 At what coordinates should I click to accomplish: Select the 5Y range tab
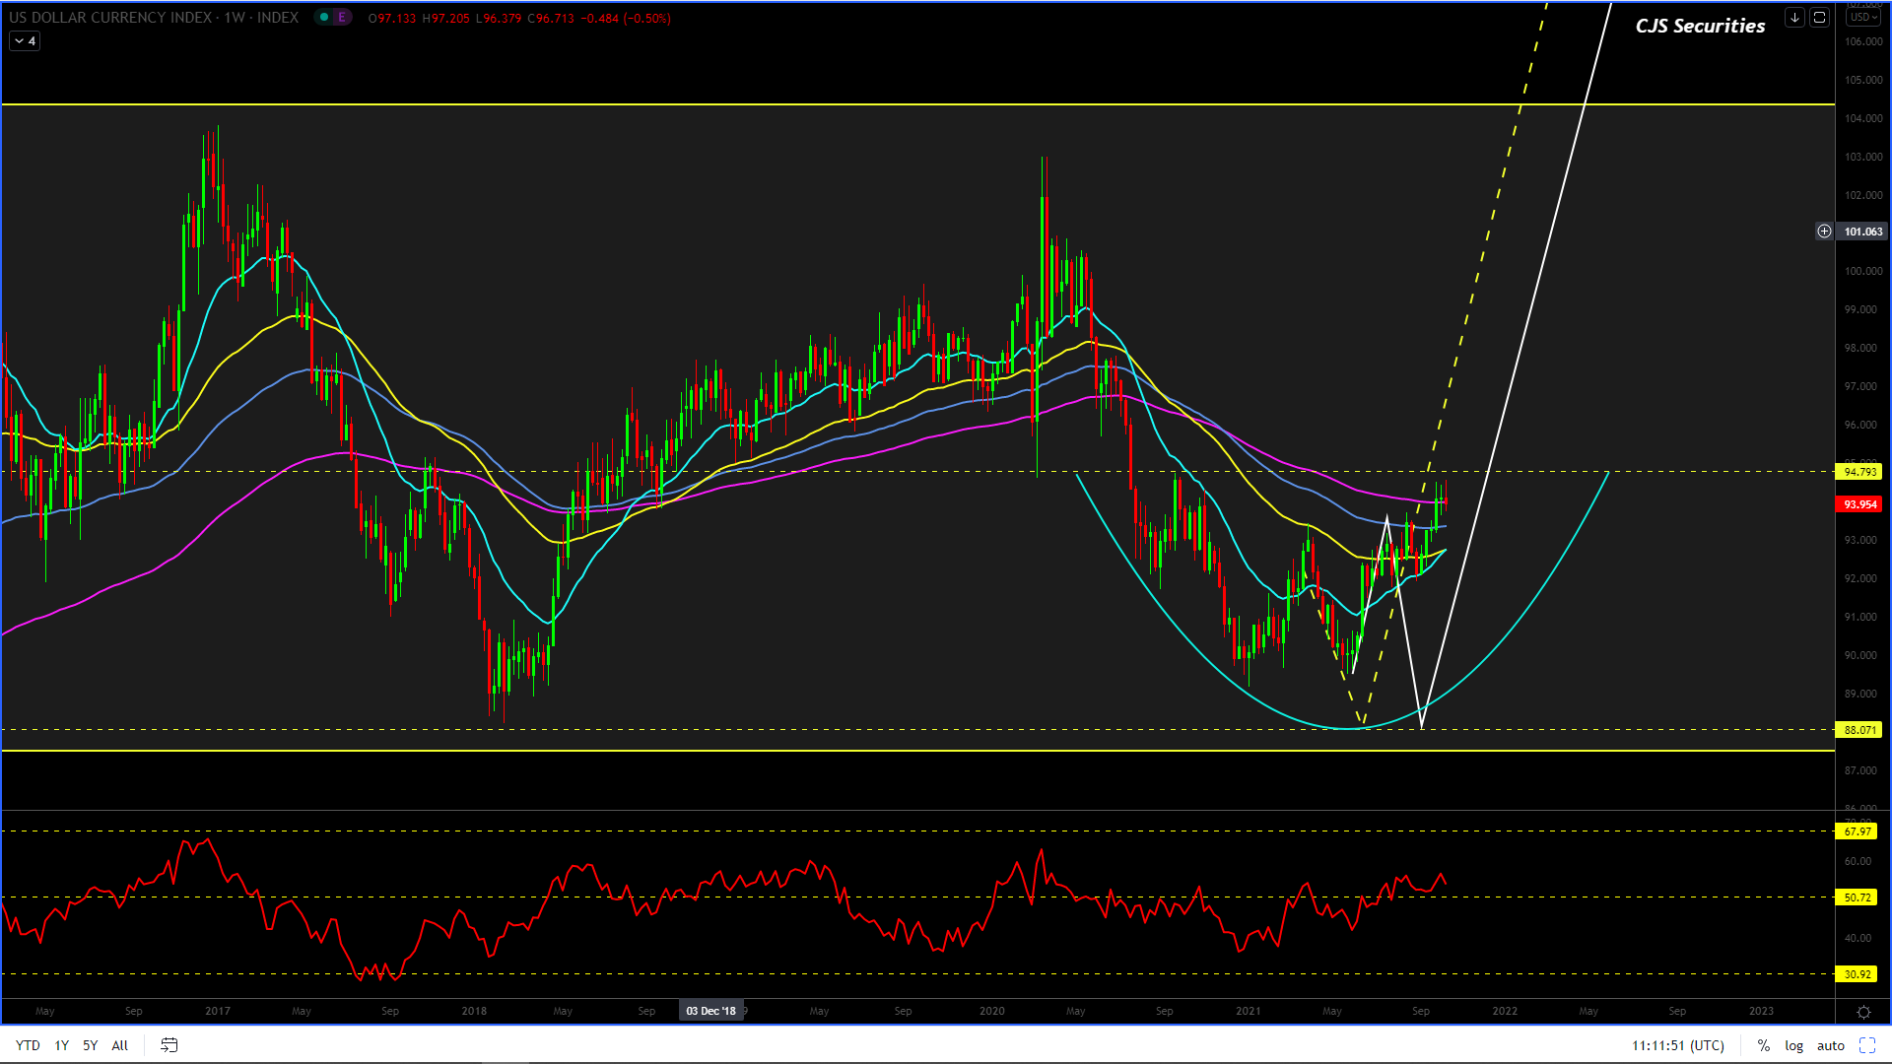point(90,1045)
